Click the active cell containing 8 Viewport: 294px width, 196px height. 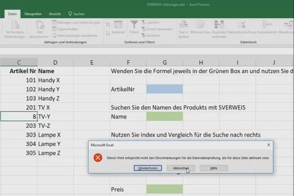tap(19, 116)
